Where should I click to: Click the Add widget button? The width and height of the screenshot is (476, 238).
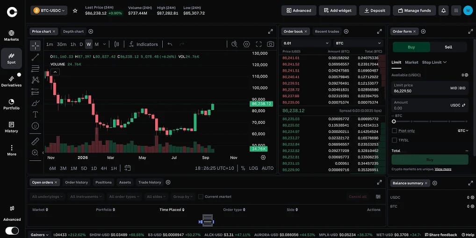[338, 10]
